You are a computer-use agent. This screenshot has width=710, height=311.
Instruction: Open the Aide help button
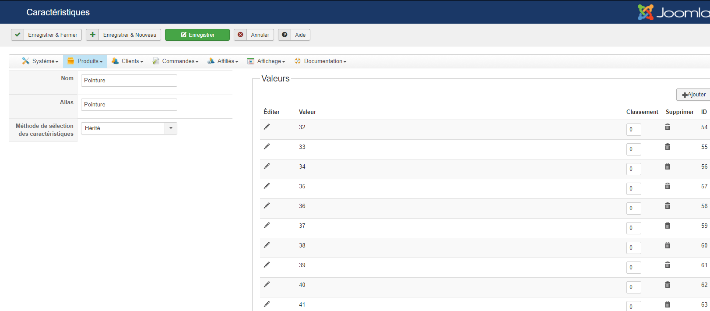(x=294, y=35)
